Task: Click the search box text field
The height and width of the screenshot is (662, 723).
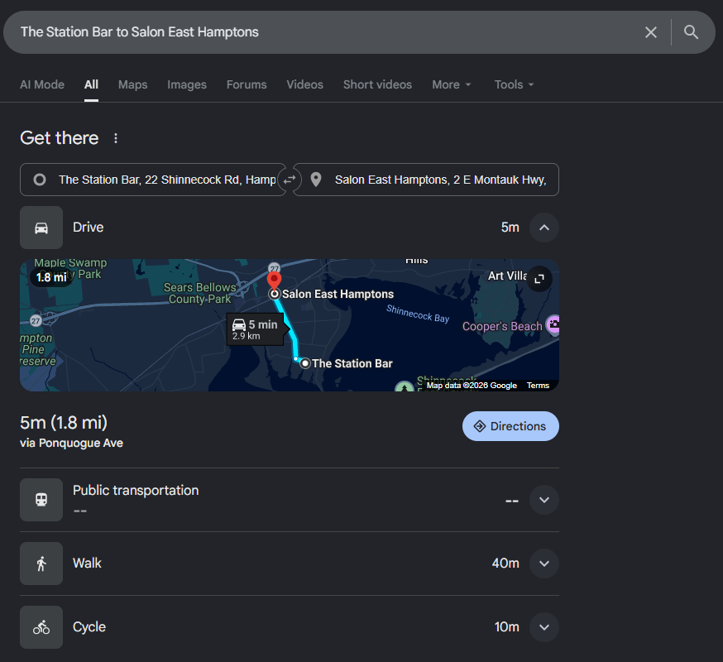Action: (323, 32)
